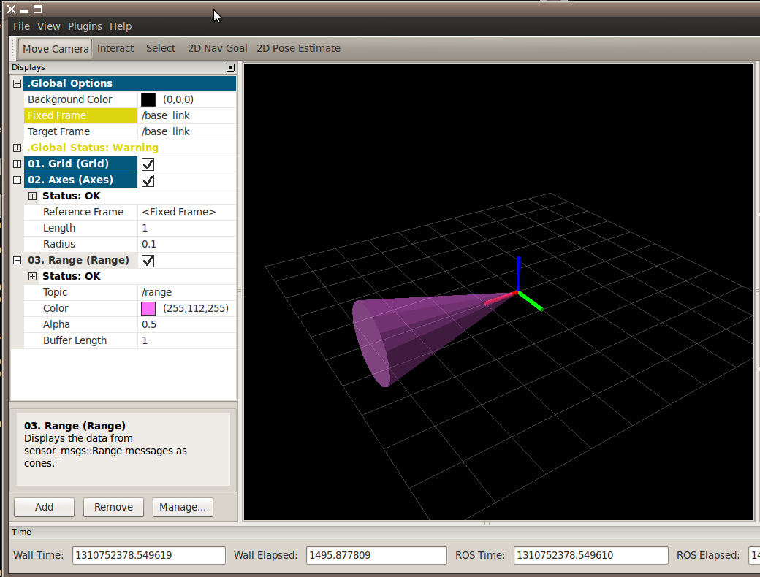This screenshot has height=577, width=760.
Task: Disable the Axes display checkbox
Action: point(148,180)
